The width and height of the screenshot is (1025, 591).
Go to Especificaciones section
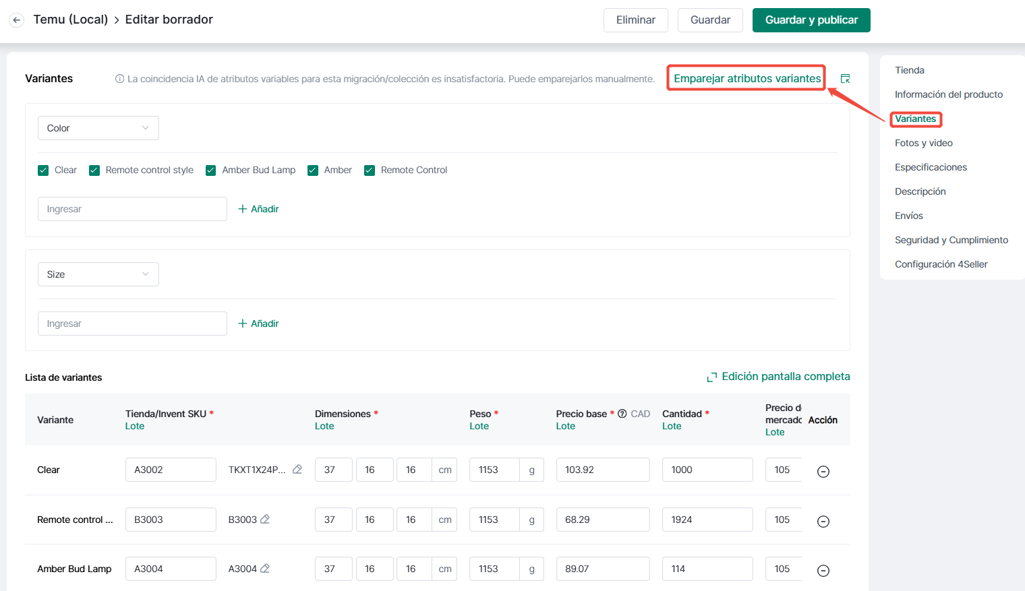931,167
